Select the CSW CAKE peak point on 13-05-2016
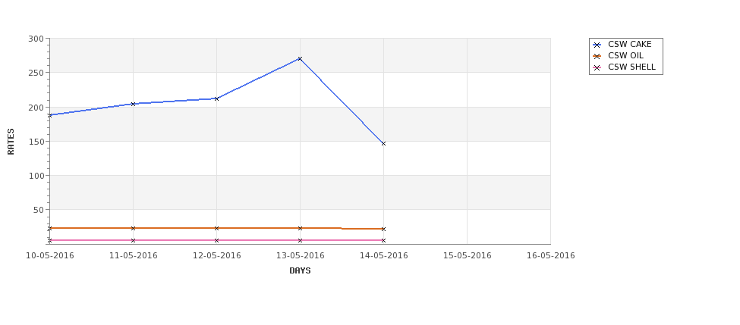Image resolution: width=740 pixels, height=325 pixels. [300, 59]
